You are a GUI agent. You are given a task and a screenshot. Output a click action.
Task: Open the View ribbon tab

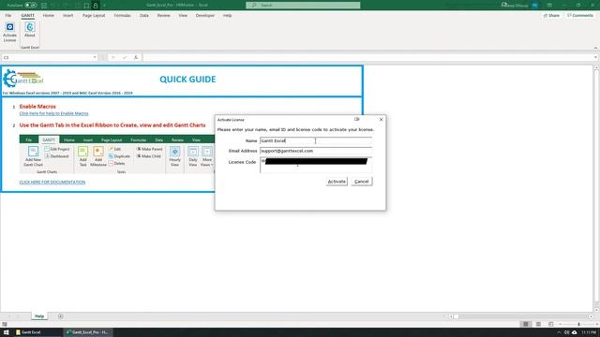[183, 16]
